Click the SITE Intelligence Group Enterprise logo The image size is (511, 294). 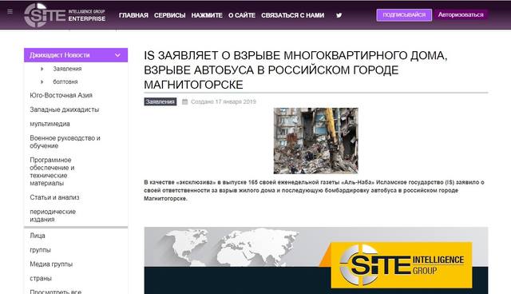pos(65,15)
